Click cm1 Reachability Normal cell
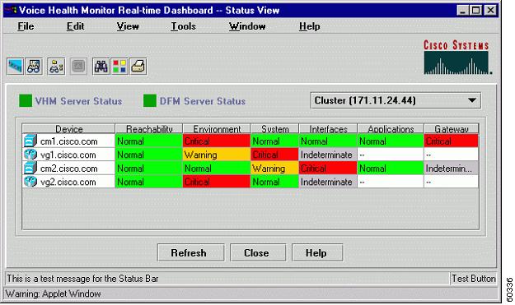 pyautogui.click(x=149, y=141)
